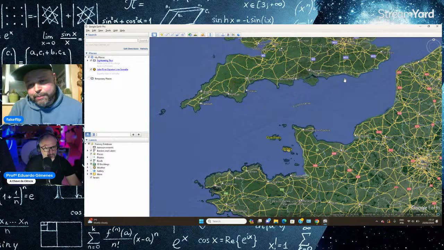Select the Add Placemark tool
Image resolution: width=444 pixels, height=250 pixels.
pos(162,35)
